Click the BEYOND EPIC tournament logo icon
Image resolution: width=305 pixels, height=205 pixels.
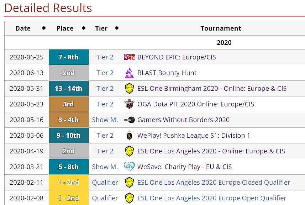point(129,57)
